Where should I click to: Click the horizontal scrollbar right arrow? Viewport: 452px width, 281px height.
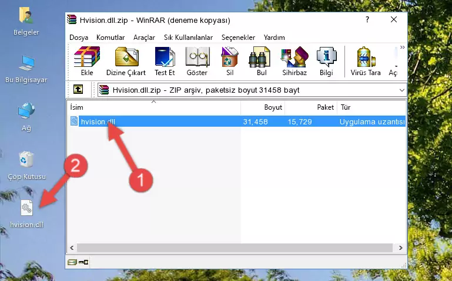point(401,248)
